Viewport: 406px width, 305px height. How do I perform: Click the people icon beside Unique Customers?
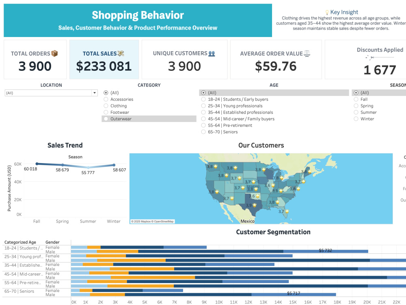[x=212, y=54]
